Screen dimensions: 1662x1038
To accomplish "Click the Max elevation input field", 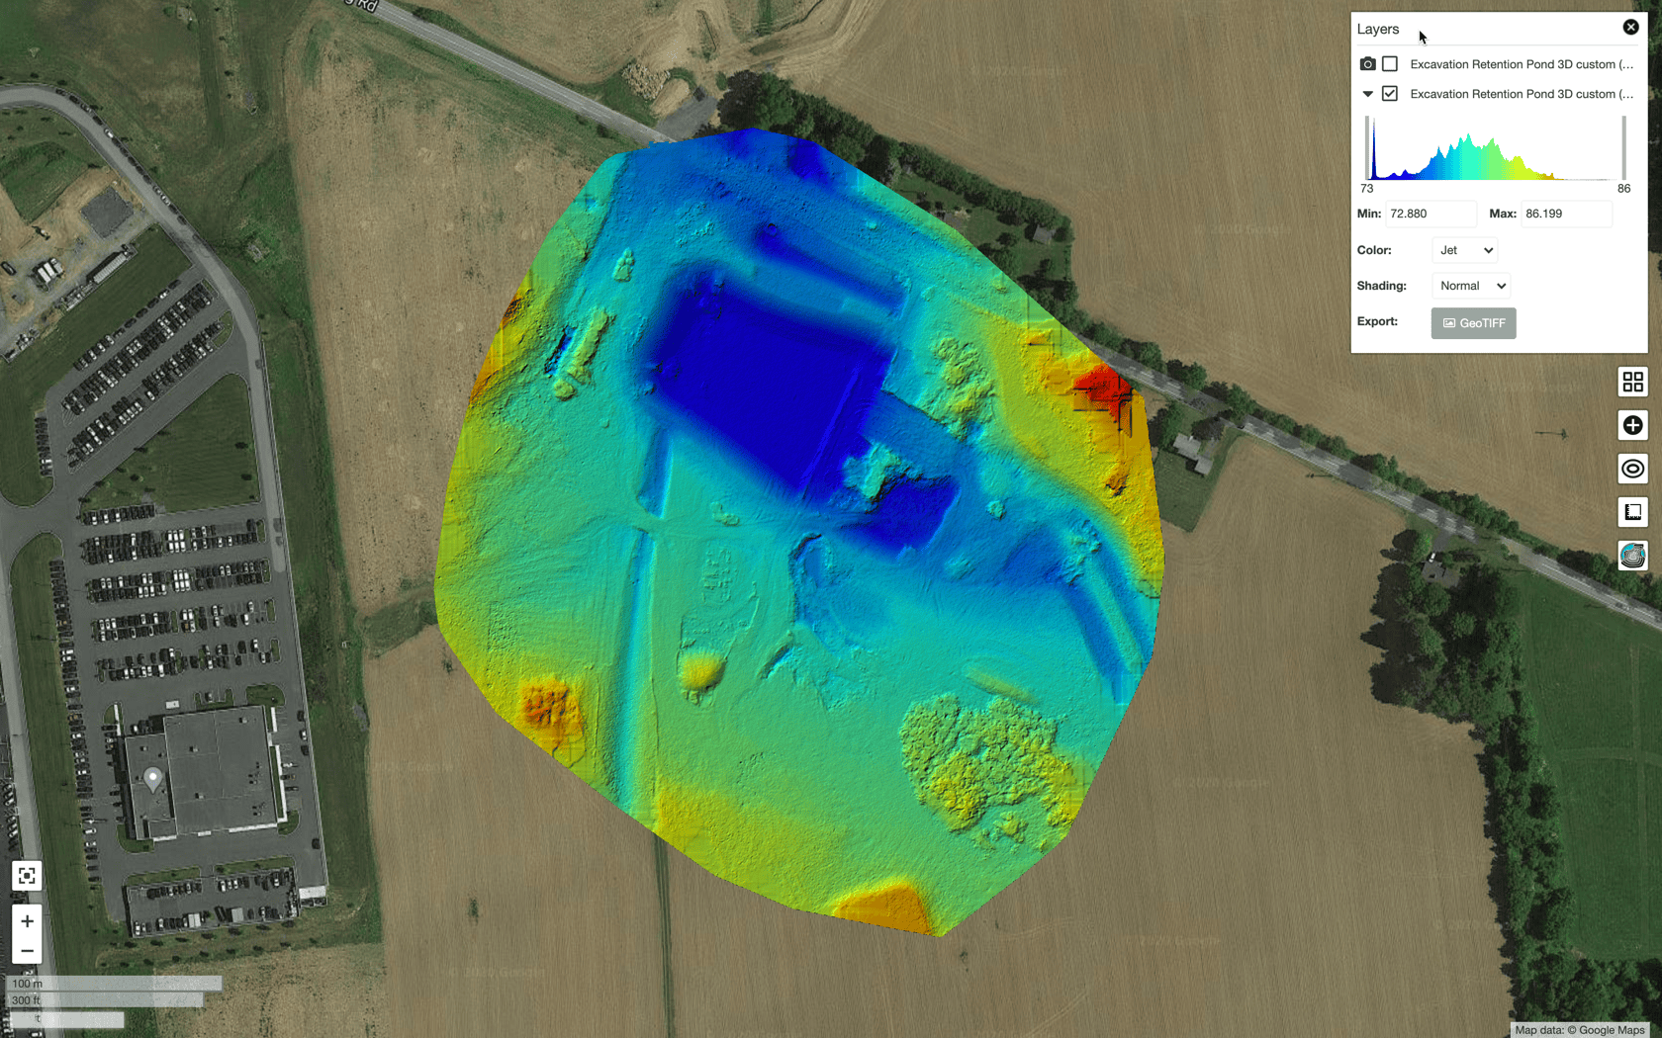I will pos(1566,214).
